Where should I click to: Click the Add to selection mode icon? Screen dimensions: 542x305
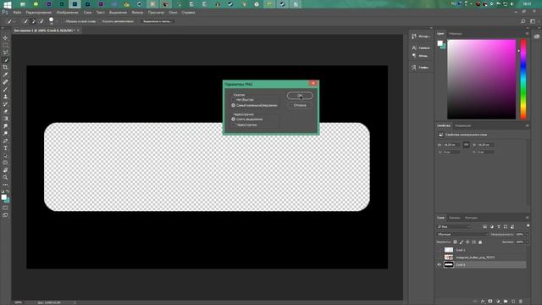33,21
